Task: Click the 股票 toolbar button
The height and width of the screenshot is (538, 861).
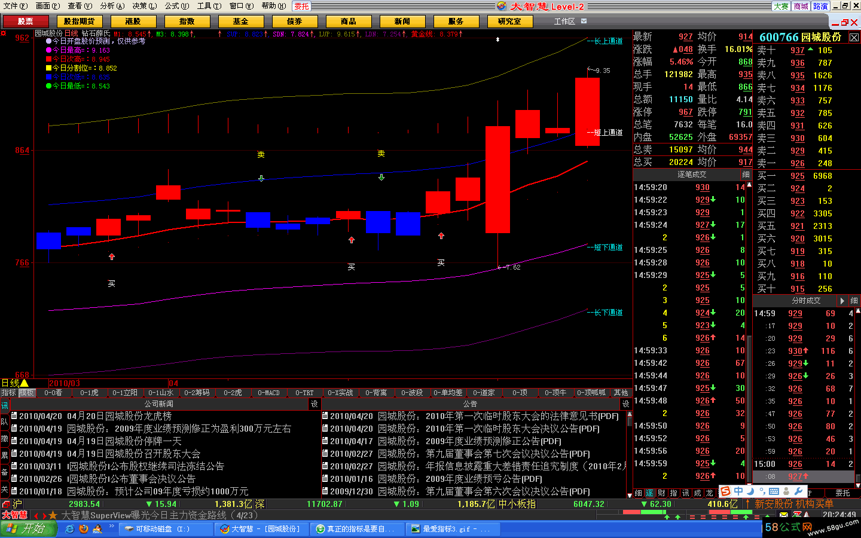Action: click(25, 21)
